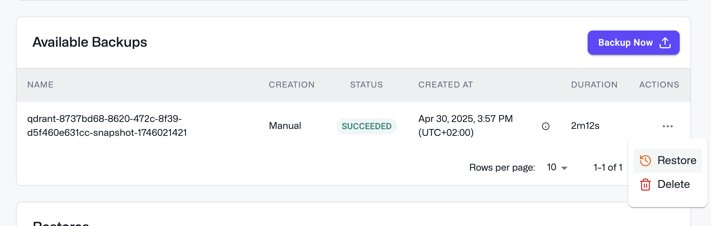
Task: Click the info icon beside the backup creation date
Action: 545,126
